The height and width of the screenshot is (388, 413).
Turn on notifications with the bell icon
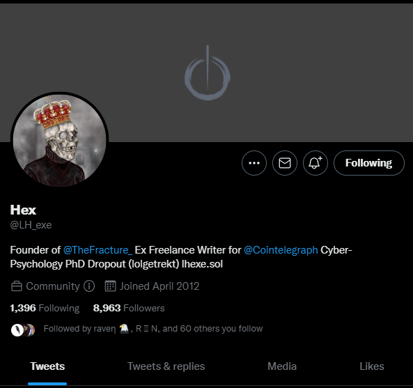click(315, 163)
